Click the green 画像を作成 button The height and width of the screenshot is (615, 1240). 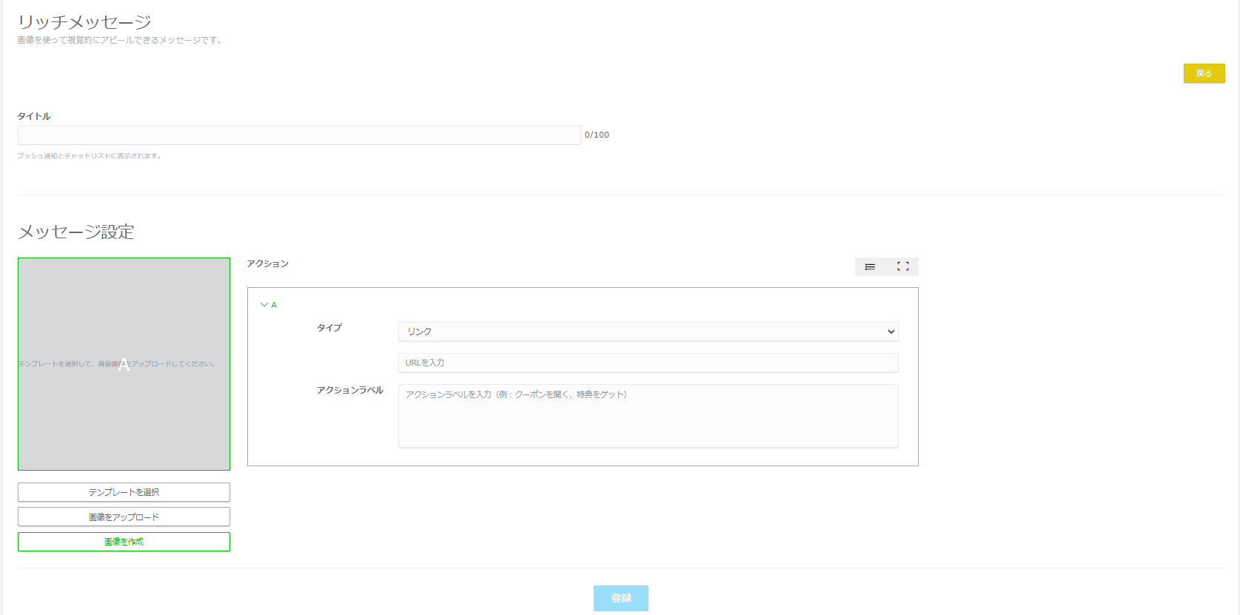coord(124,542)
